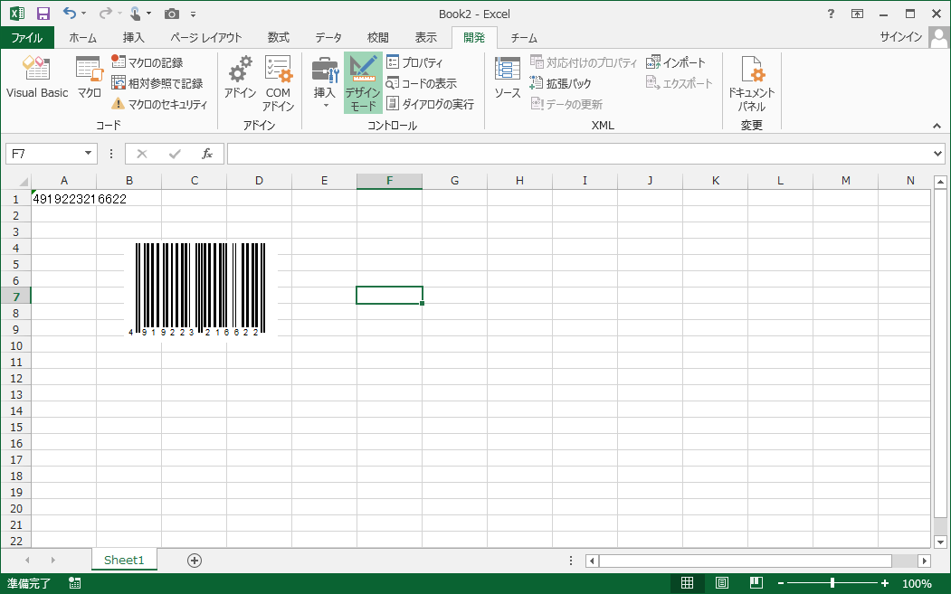Screen dimensions: 951x594
Task: Start recording a macro
Action: [x=147, y=62]
